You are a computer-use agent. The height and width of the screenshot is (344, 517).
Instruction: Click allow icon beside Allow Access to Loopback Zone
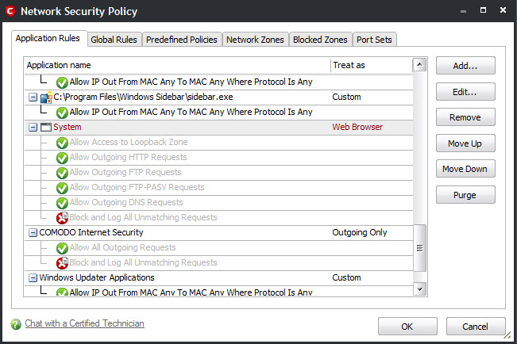[62, 143]
